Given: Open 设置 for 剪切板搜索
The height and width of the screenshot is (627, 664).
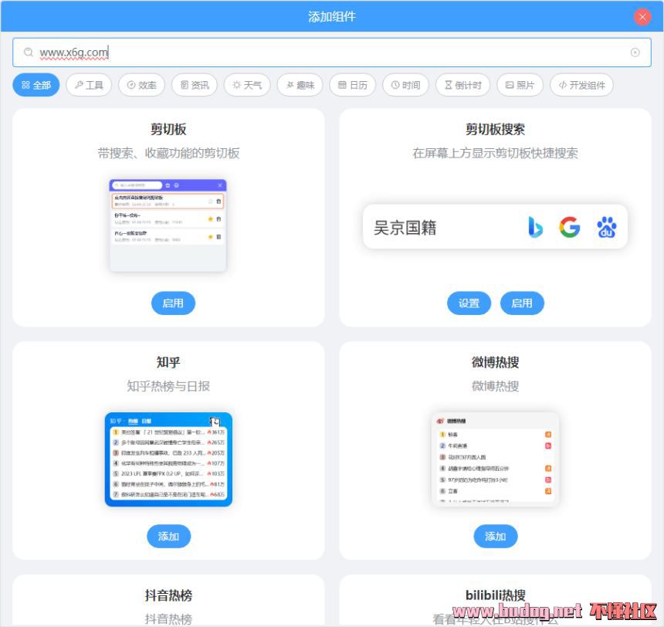Looking at the screenshot, I should click(469, 303).
